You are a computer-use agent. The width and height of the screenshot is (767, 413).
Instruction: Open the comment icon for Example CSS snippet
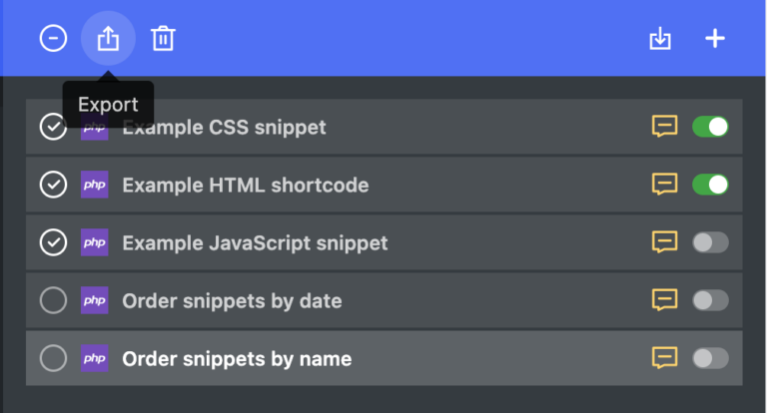(665, 127)
